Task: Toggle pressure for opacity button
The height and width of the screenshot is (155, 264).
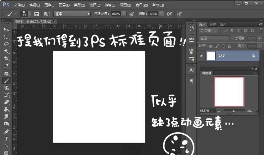Action: pos(132,14)
